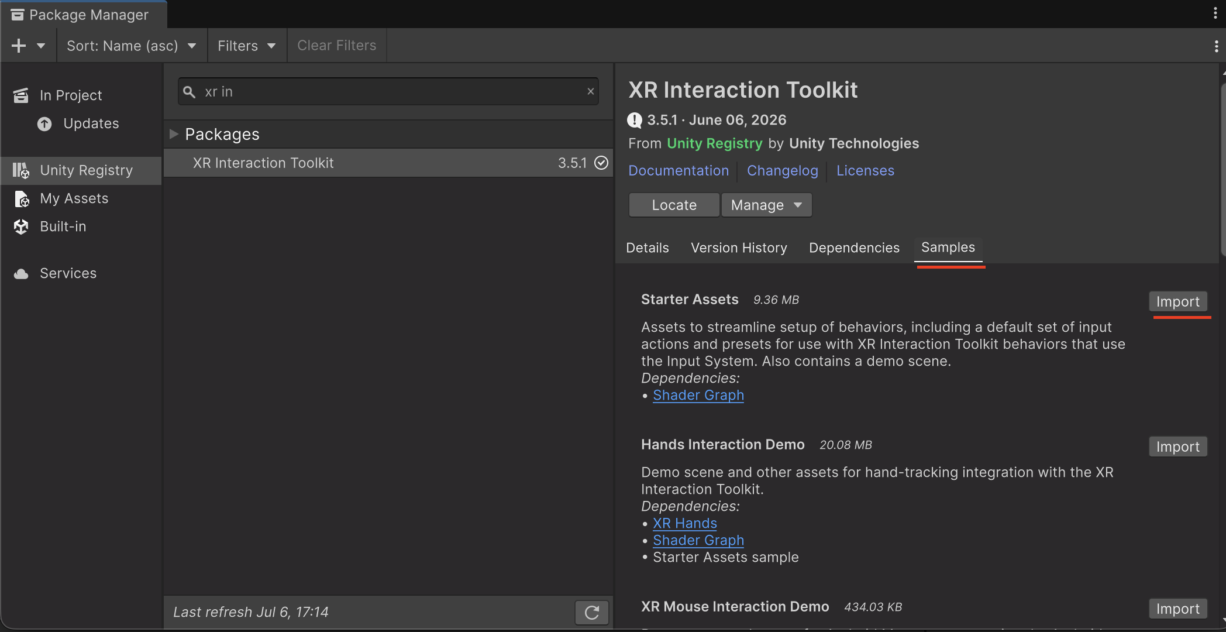Open the Sort: Name (asc) dropdown
The width and height of the screenshot is (1226, 632).
coord(132,46)
